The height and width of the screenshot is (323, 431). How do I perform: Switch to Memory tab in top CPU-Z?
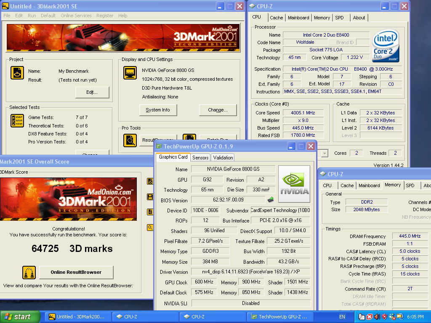322,18
